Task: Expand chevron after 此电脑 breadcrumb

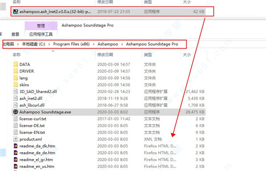Action: [x=18, y=44]
